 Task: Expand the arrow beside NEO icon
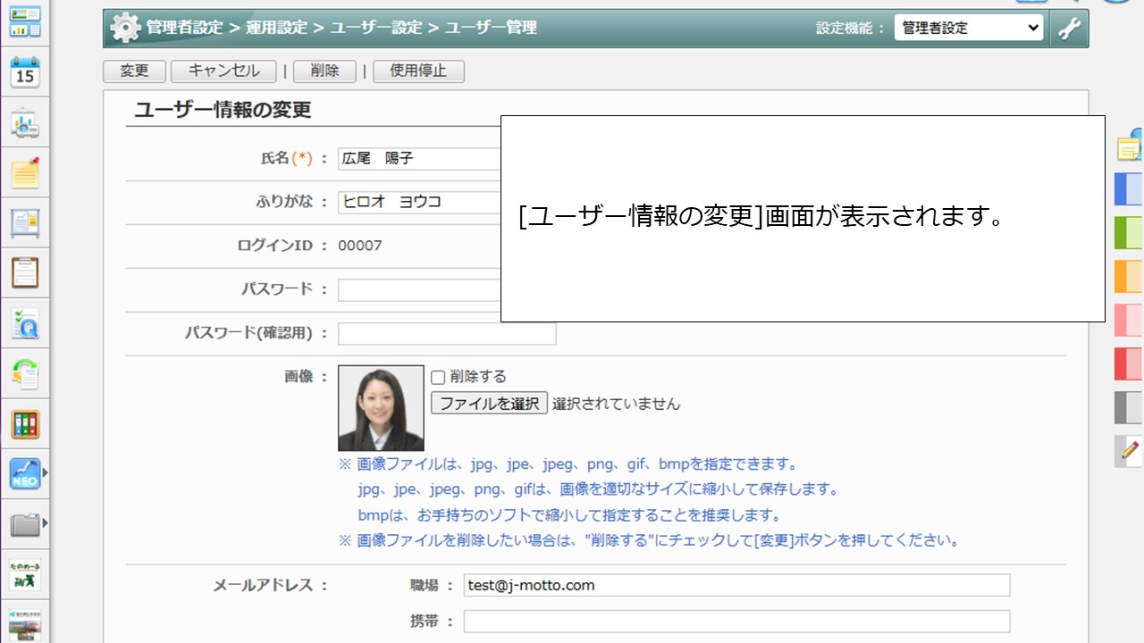[x=46, y=473]
